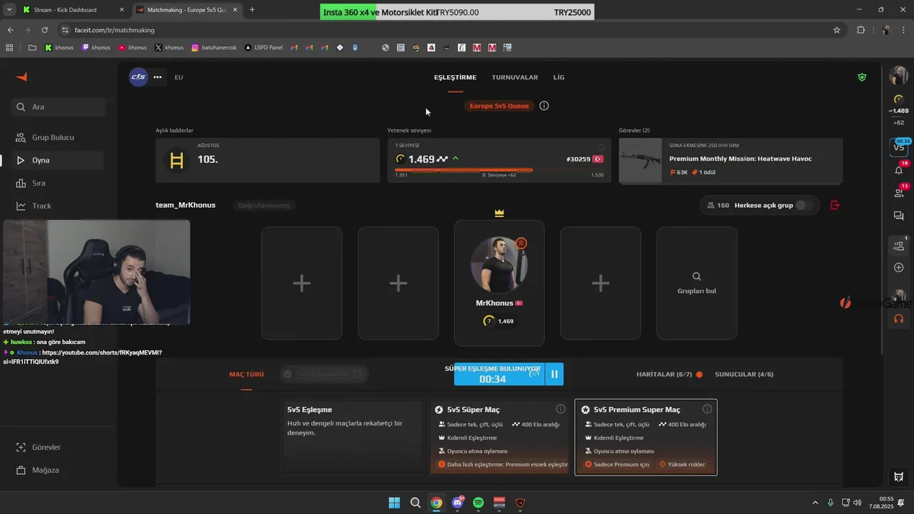
Task: Open notifications bell with 18 badge
Action: pos(899,170)
